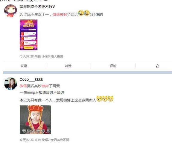Open username Coco___kkkk

tap(31, 79)
